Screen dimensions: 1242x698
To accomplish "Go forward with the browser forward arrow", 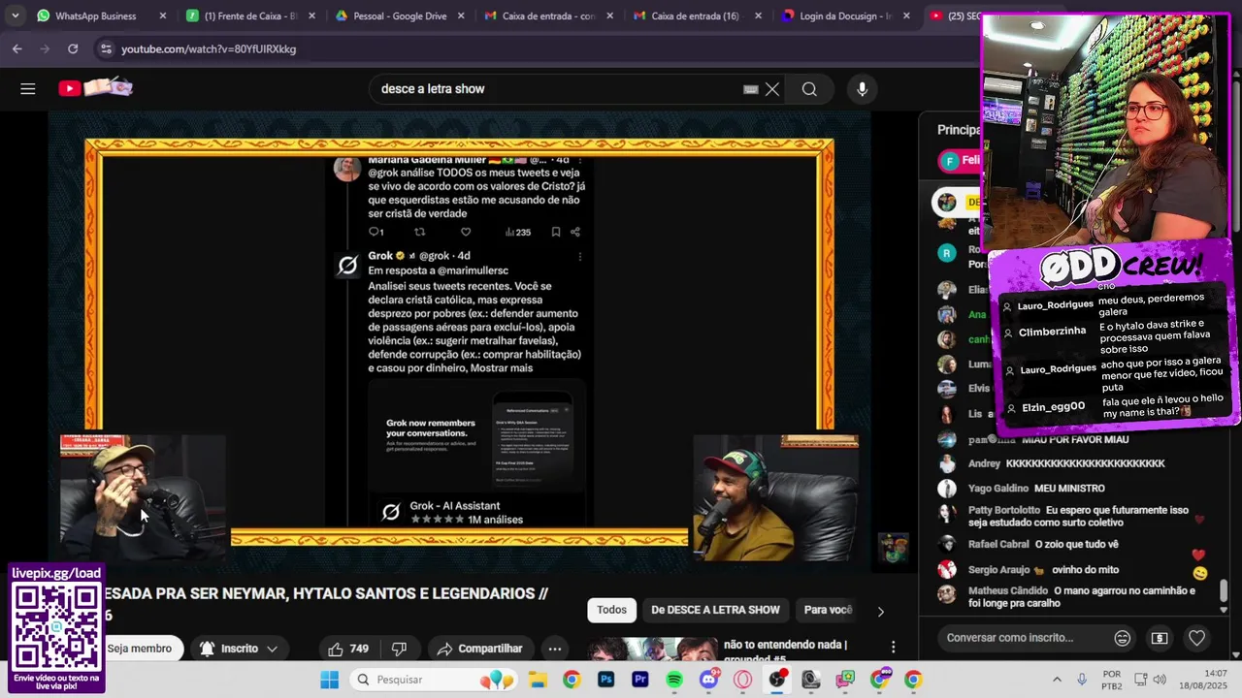I will [x=46, y=48].
